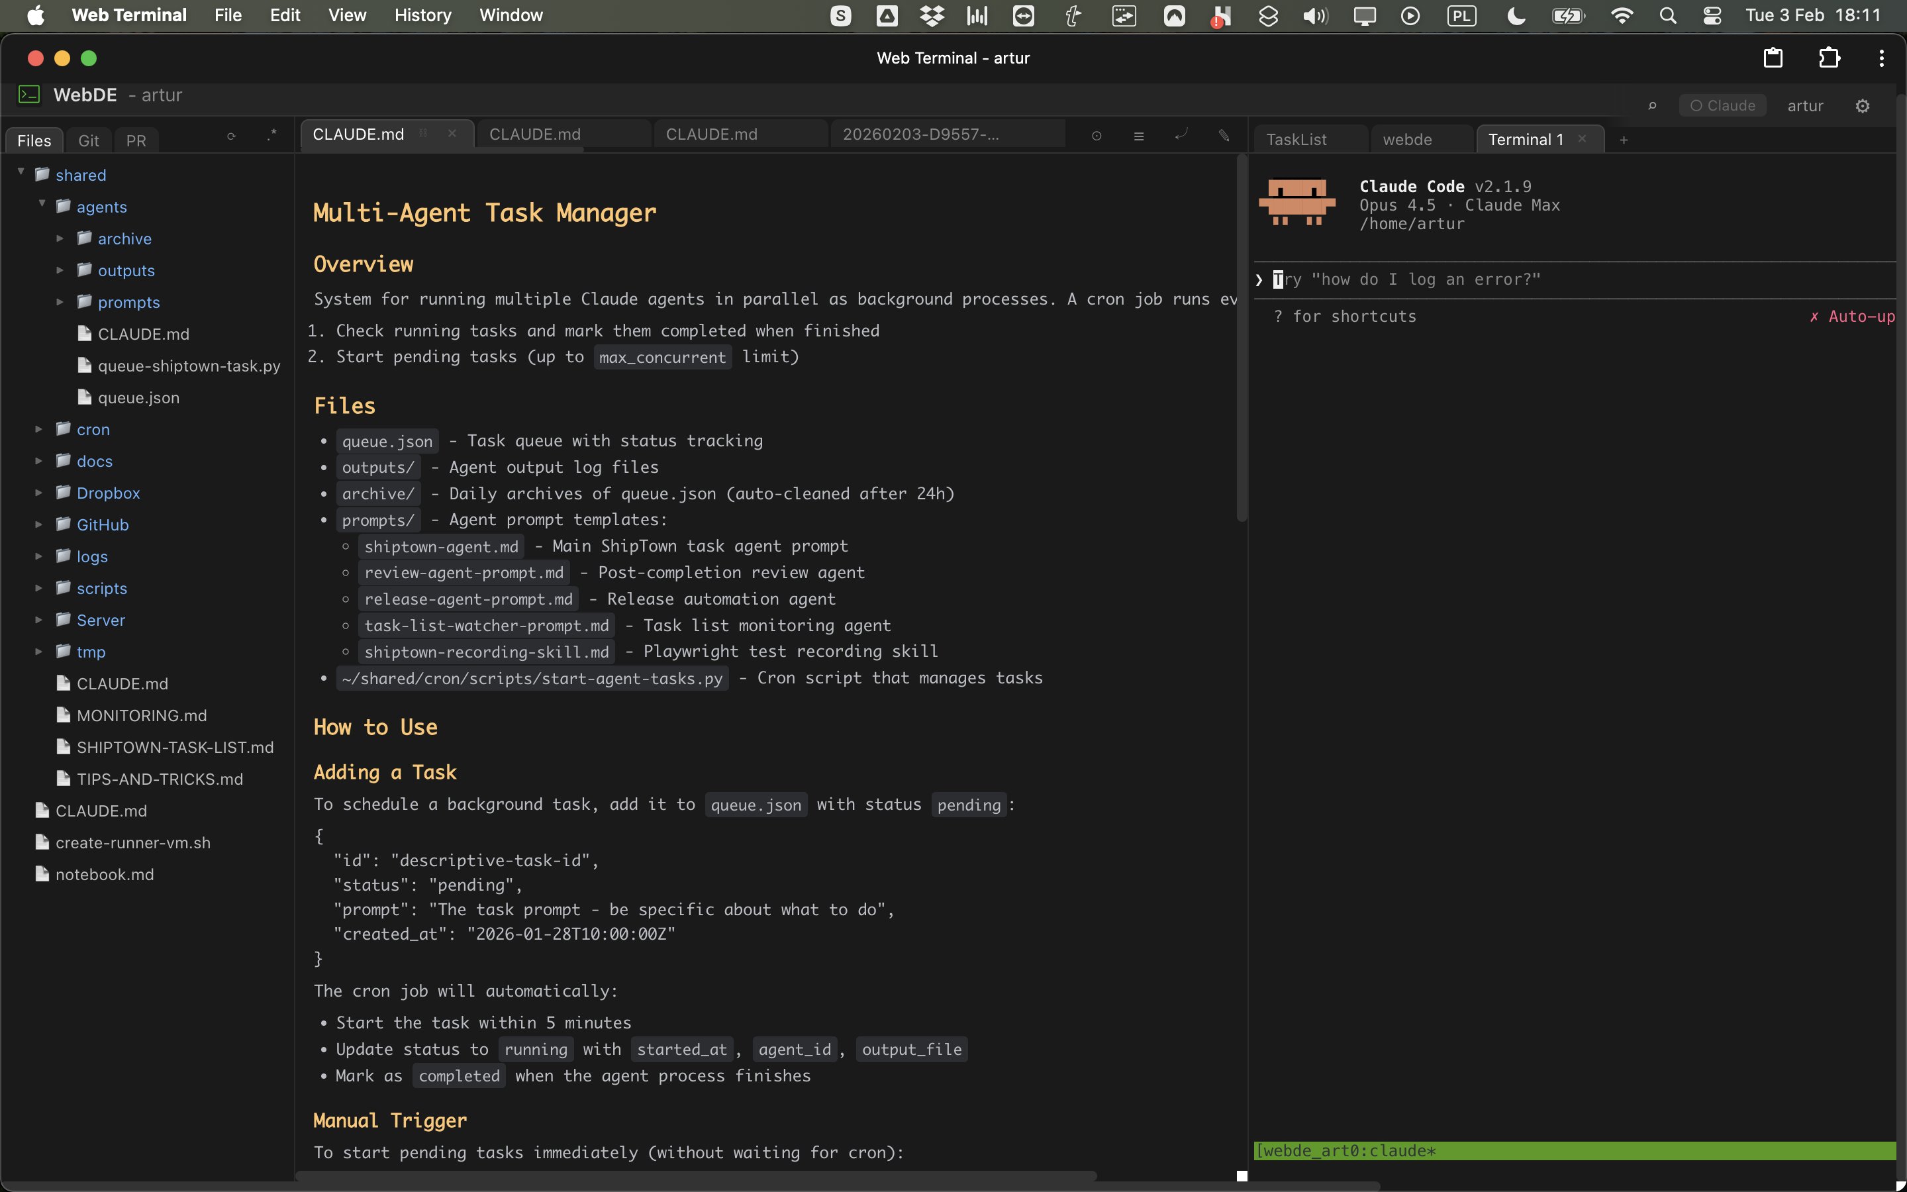
Task: Click the pin icon on the active CLAUDE.md tab
Action: 423,133
